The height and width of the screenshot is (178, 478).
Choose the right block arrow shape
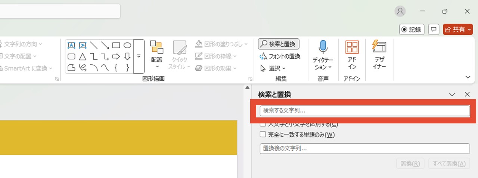coord(116,56)
